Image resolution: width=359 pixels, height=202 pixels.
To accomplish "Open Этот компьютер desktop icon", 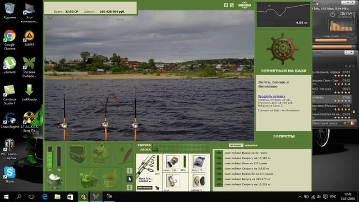I will pos(29,12).
